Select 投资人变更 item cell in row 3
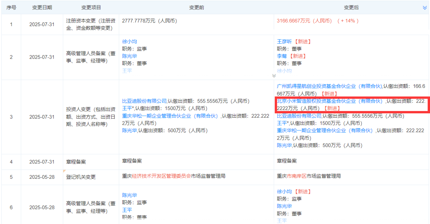Image resolution: width=430 pixels, height=224 pixels. pos(91,117)
